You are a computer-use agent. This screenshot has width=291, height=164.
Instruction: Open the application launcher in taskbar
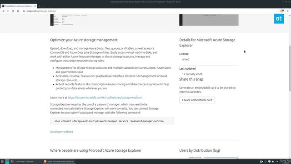(x=2, y=162)
